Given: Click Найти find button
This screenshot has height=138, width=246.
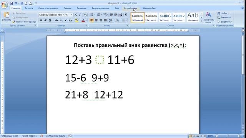Looking at the screenshot, I should pyautogui.click(x=223, y=13).
